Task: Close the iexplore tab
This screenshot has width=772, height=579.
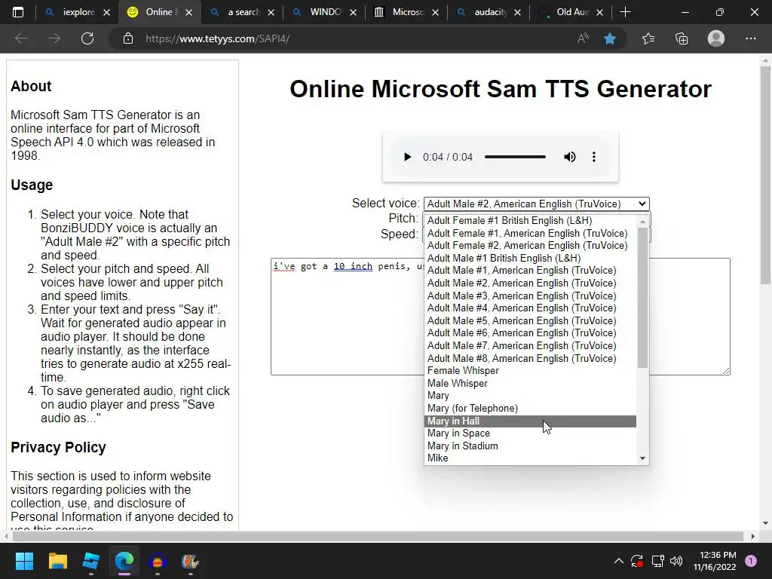Action: point(107,12)
